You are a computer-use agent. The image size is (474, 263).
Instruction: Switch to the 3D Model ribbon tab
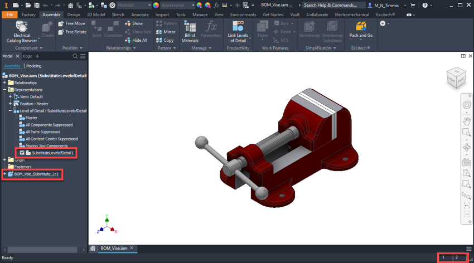point(96,14)
